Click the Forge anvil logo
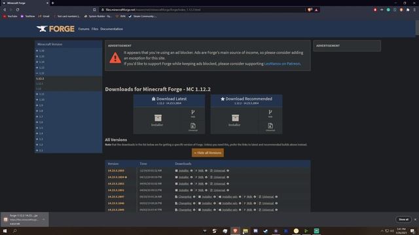The width and height of the screenshot is (419, 235). [x=56, y=29]
